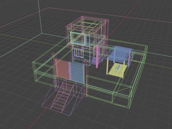Select the yellow floor slab under pergola
The height and width of the screenshot is (129, 172).
coord(118,70)
